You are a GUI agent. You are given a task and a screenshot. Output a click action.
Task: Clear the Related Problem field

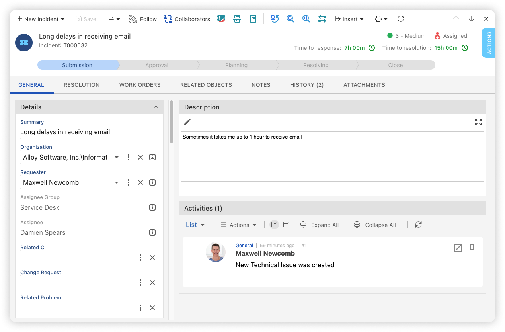(x=152, y=308)
